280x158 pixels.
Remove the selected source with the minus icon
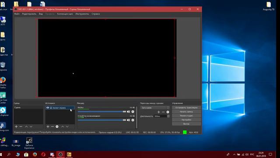pos(52,127)
